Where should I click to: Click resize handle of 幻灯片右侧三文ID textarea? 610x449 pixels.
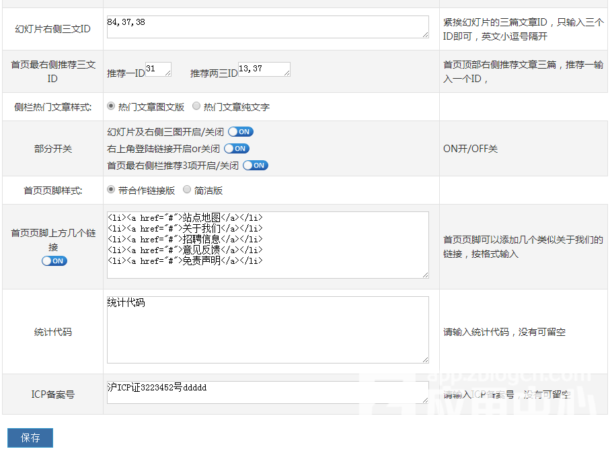tap(425, 34)
